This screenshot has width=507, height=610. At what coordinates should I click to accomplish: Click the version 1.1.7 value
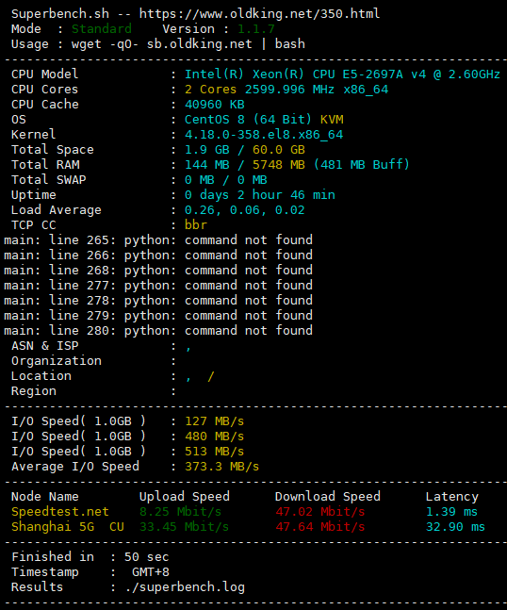pyautogui.click(x=255, y=29)
